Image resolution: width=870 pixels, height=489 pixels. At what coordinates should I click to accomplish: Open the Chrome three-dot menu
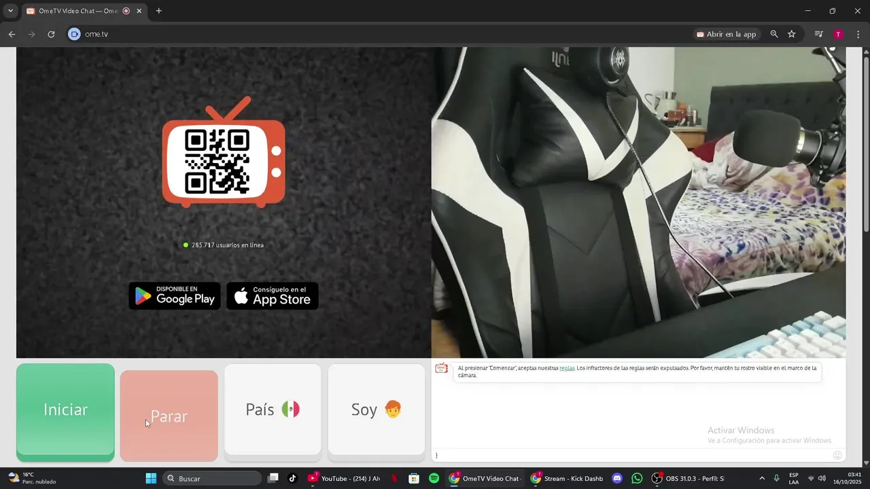click(858, 34)
